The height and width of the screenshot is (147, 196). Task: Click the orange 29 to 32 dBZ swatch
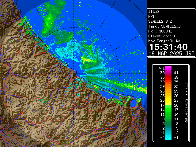(168, 87)
